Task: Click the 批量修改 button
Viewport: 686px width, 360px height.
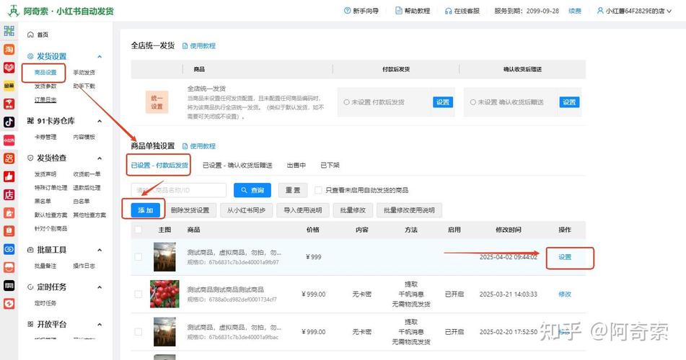Action: point(353,210)
